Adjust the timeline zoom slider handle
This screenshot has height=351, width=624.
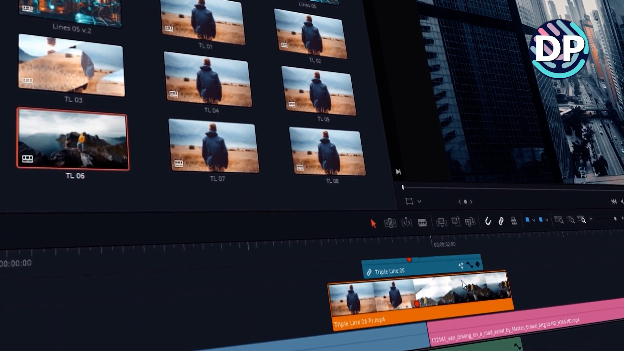(615, 219)
